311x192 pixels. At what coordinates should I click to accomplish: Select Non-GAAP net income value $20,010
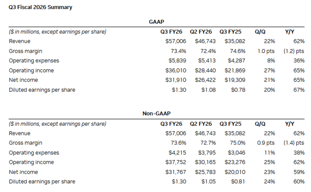(235, 172)
